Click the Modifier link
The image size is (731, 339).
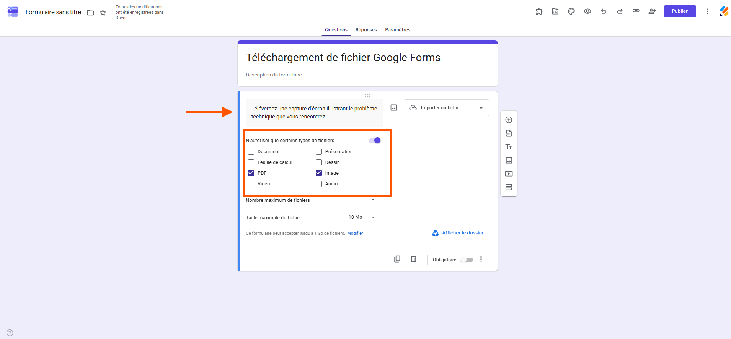click(355, 233)
